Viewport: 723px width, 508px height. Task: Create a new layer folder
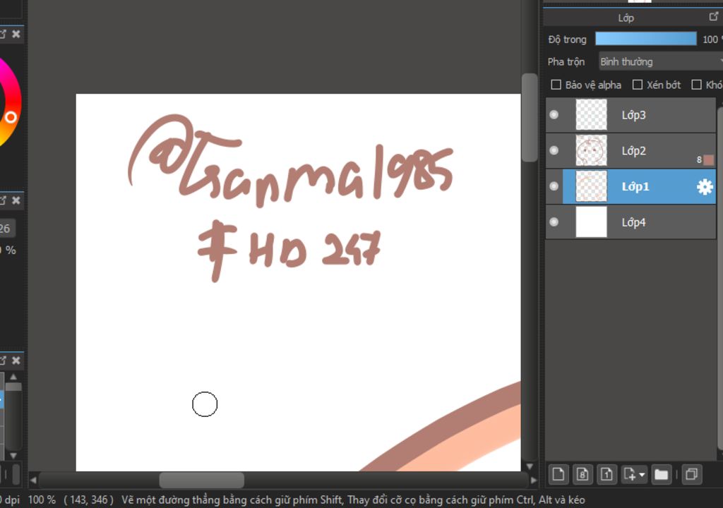pyautogui.click(x=661, y=474)
